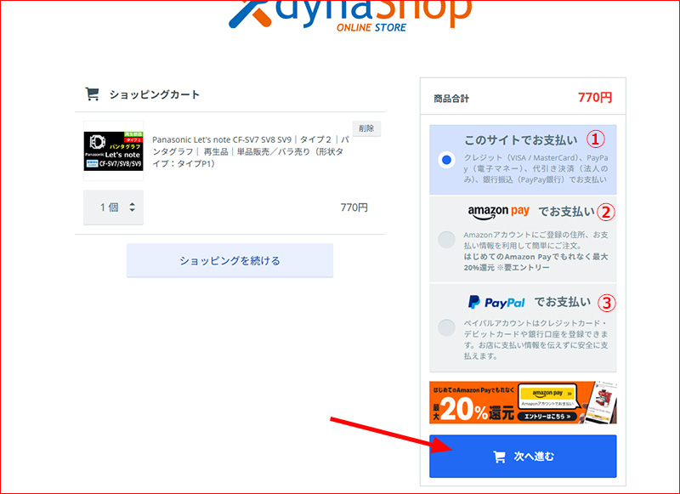Image resolution: width=680 pixels, height=494 pixels.
Task: Click the amazon pay logo
Action: pyautogui.click(x=499, y=212)
